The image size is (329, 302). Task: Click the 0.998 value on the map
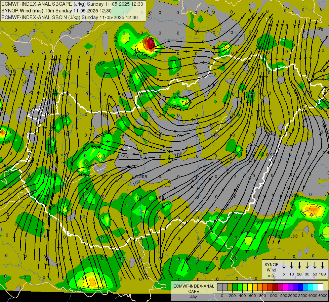(x=272, y=155)
